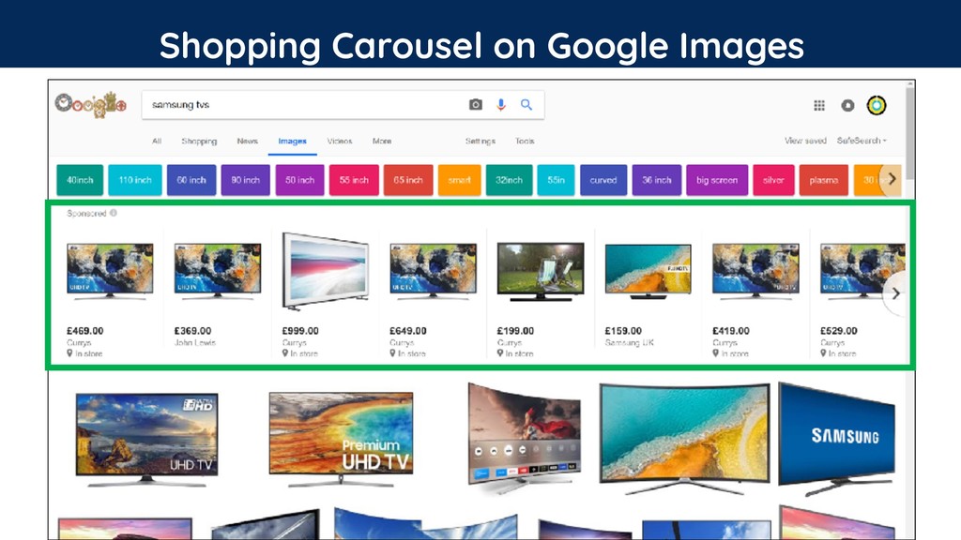Switch to the News tab
Screen dimensions: 961x540
tap(248, 141)
